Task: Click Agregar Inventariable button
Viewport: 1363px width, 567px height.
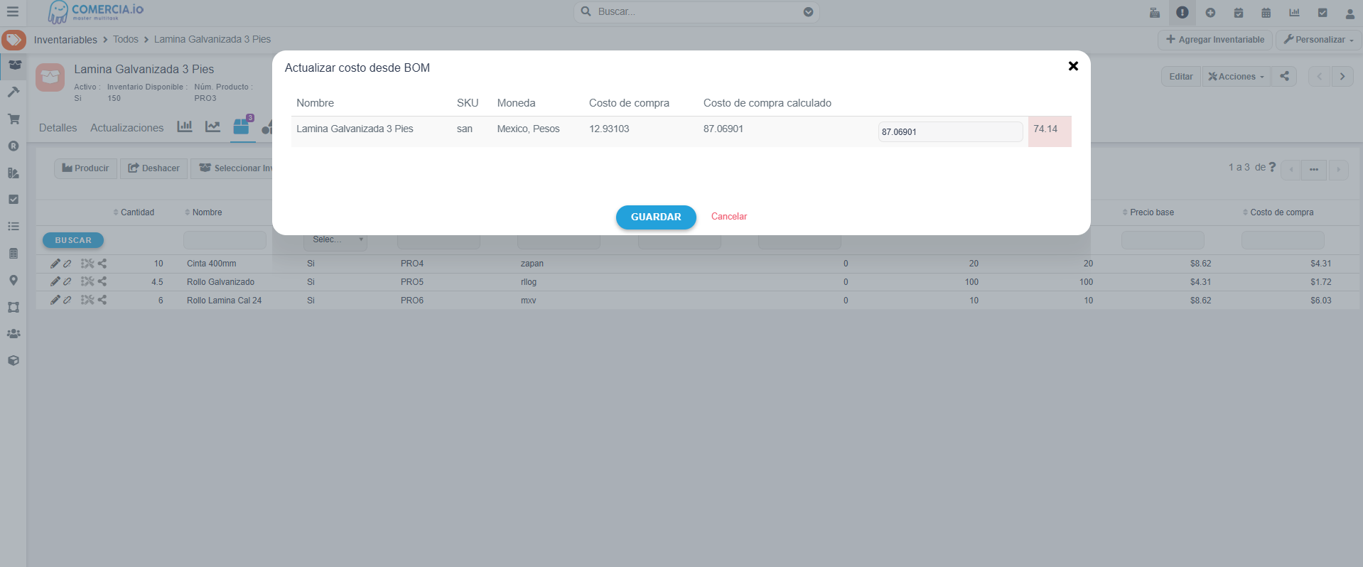Action: pos(1215,40)
